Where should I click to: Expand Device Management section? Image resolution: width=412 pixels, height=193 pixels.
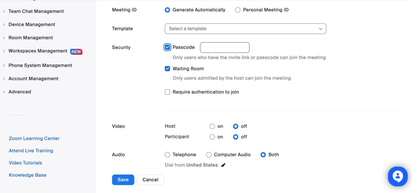point(32,25)
